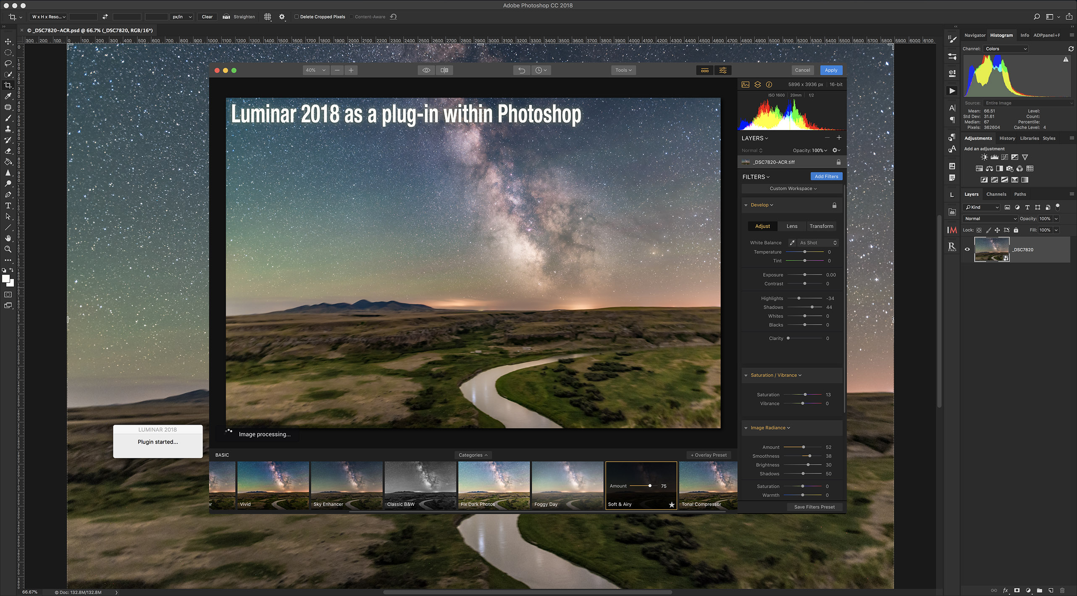1077x596 pixels.
Task: Select the Classic B&W preset thumbnail
Action: pyautogui.click(x=420, y=485)
